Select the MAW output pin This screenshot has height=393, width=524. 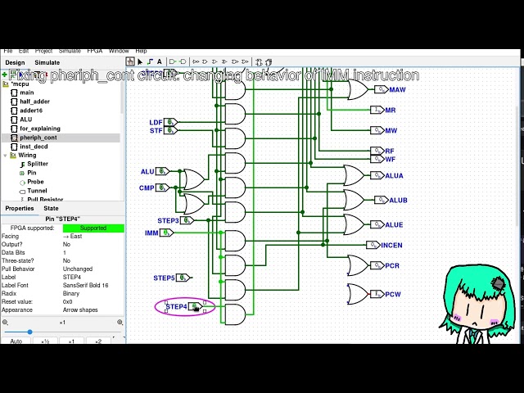click(x=382, y=89)
